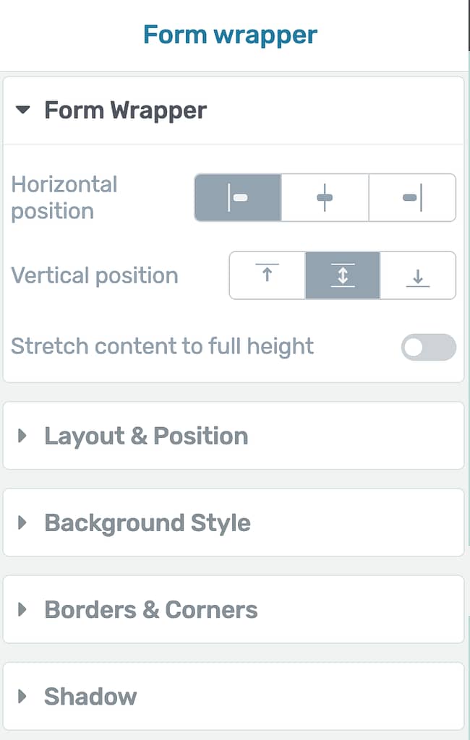470x740 pixels.
Task: Click the Form wrapper panel title
Action: pyautogui.click(x=230, y=35)
